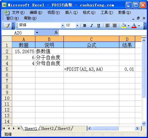The image size is (148, 138).
Task: Select cell labeled 分母自由度
Action: (49, 63)
